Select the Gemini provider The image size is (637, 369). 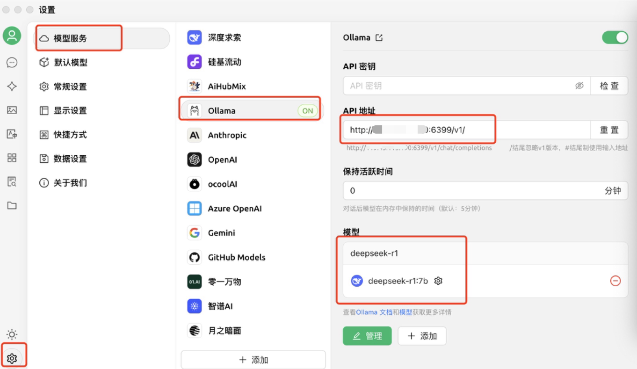coord(253,233)
